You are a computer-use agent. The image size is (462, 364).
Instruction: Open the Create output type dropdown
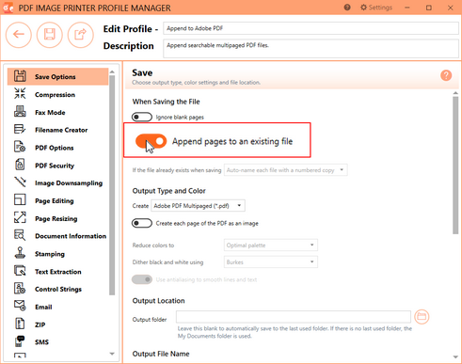tap(198, 206)
